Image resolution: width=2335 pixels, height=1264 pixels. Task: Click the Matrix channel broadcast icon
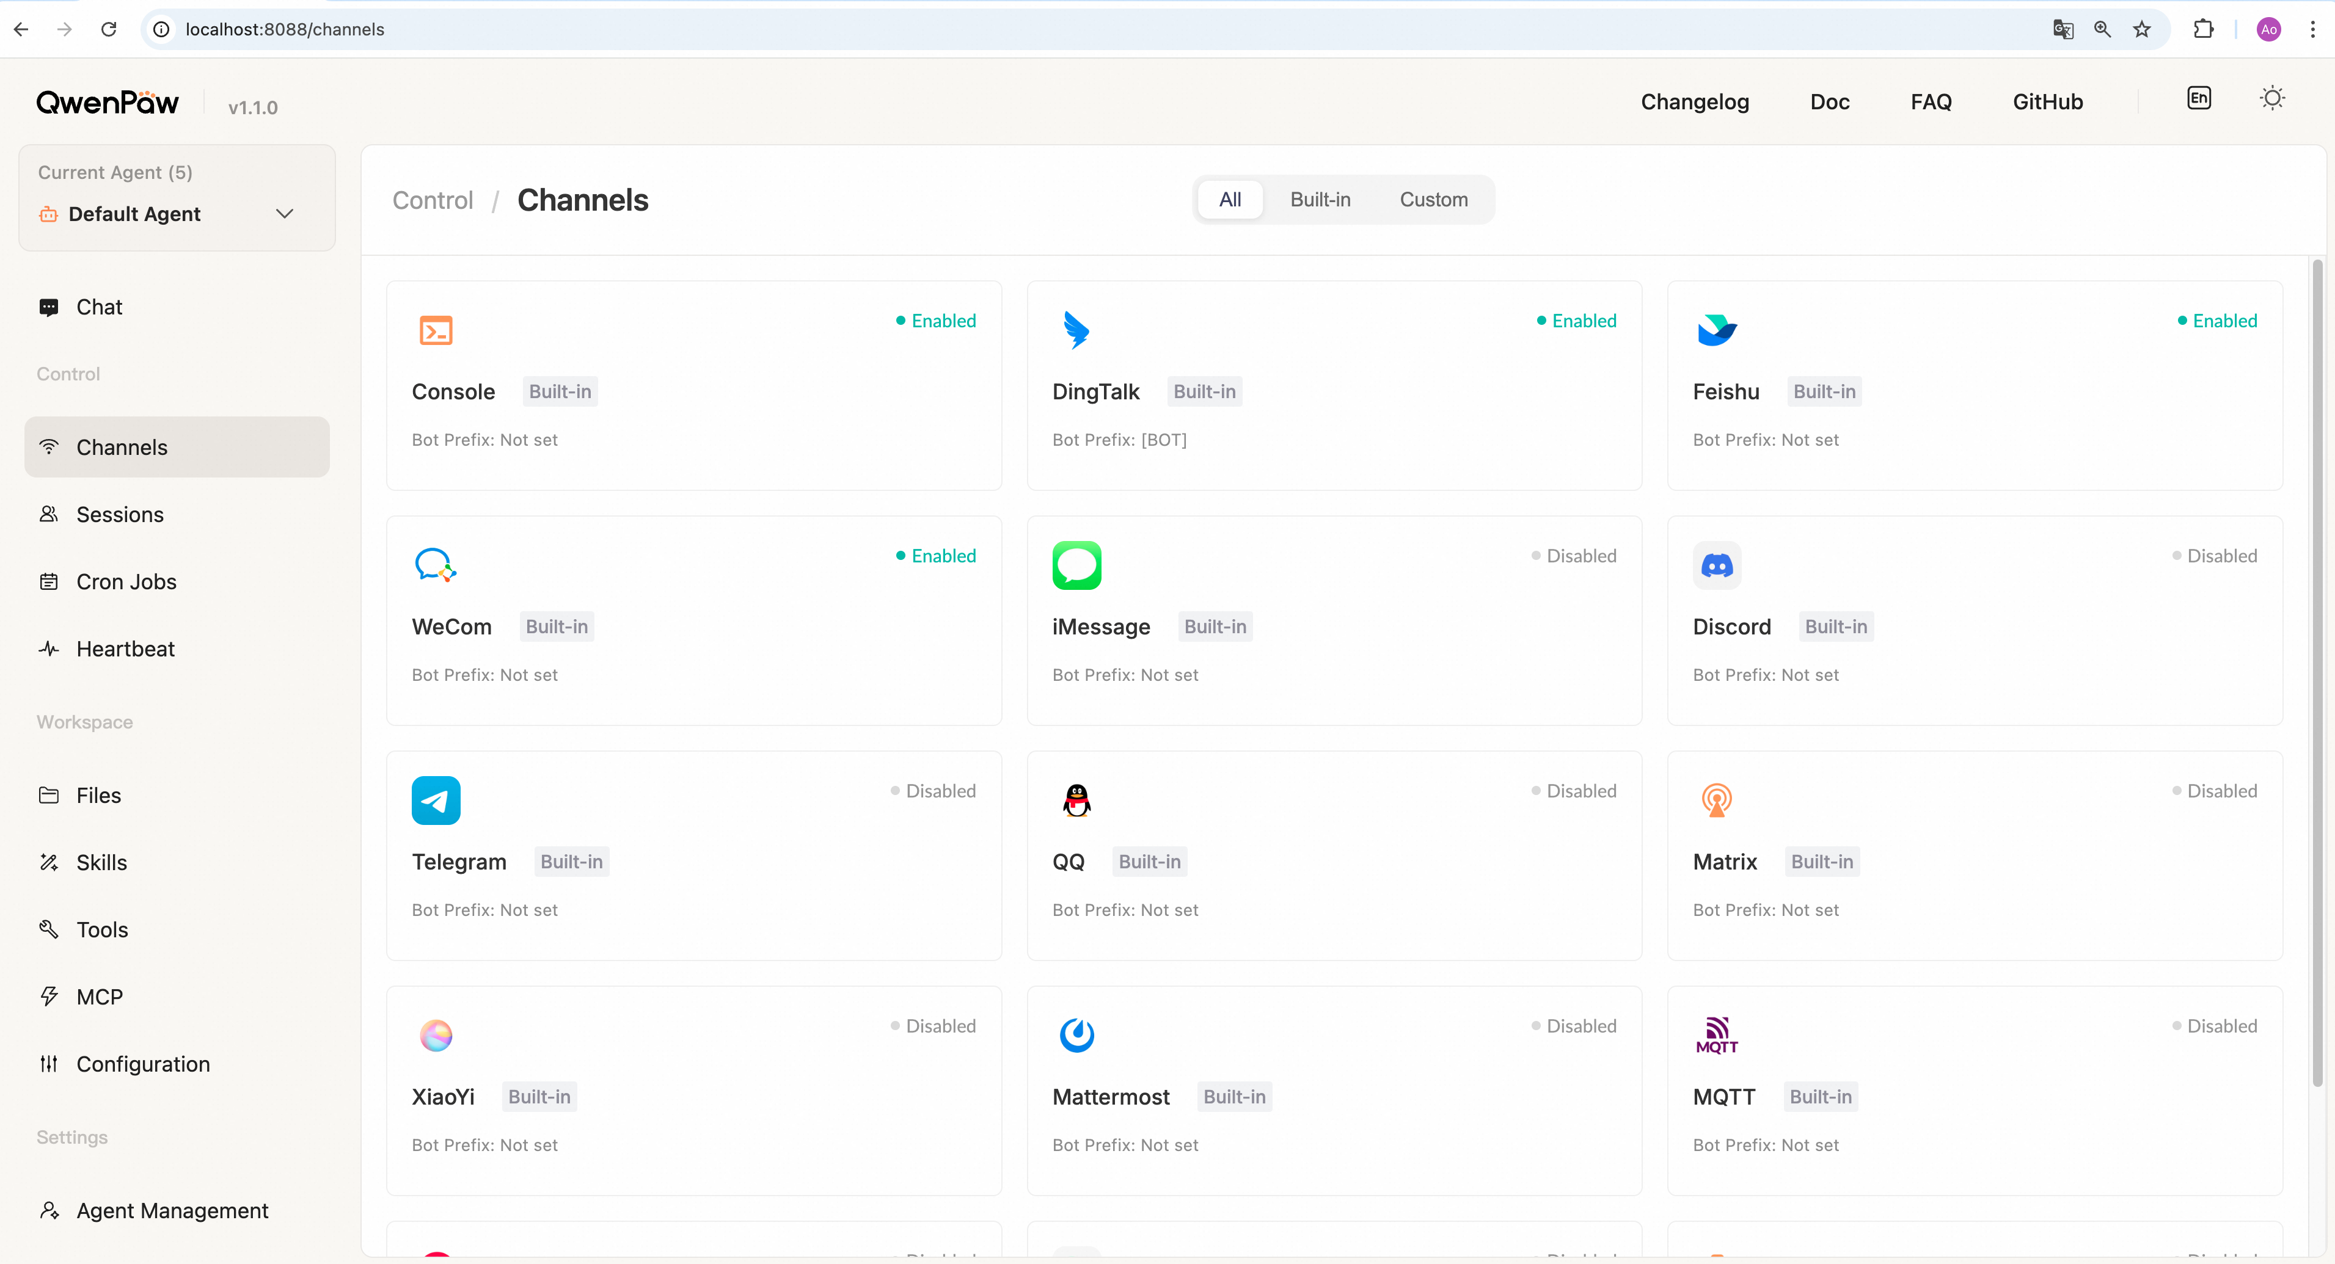[x=1717, y=801]
